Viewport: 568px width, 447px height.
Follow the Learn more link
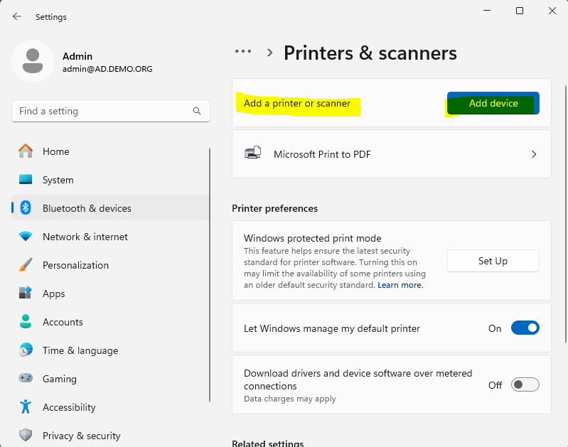point(400,285)
